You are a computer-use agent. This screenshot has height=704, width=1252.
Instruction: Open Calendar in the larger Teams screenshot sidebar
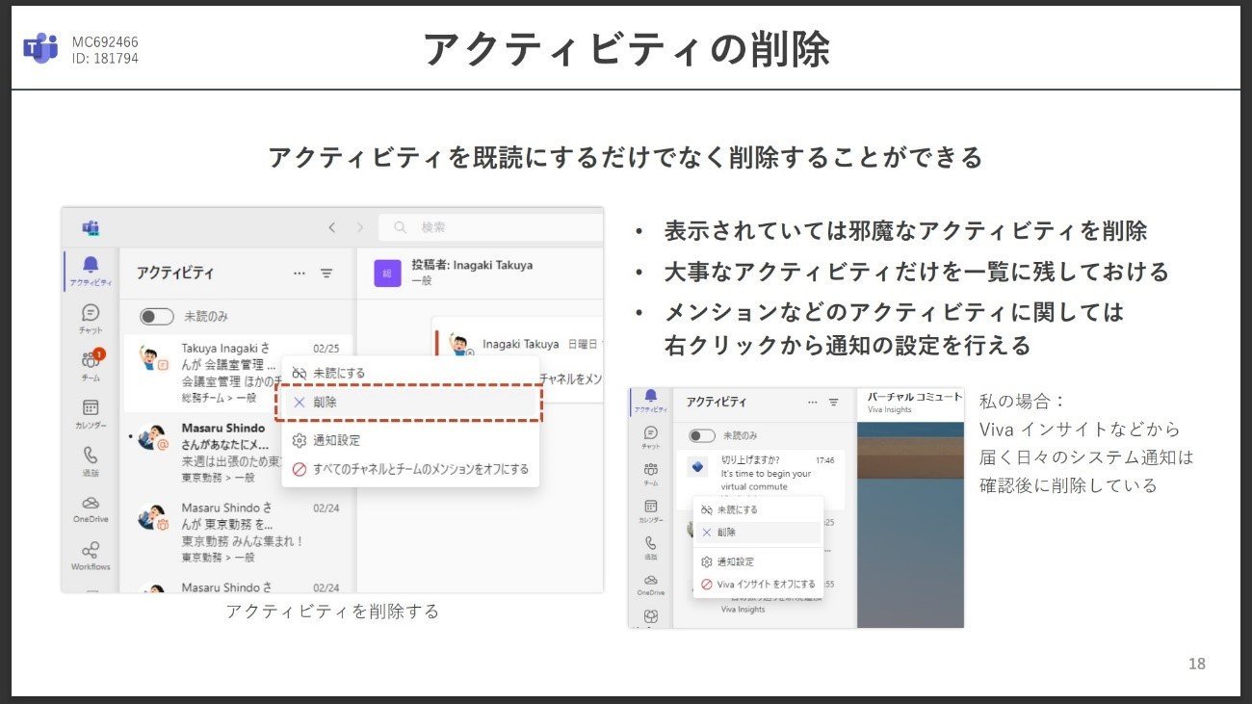tap(91, 414)
